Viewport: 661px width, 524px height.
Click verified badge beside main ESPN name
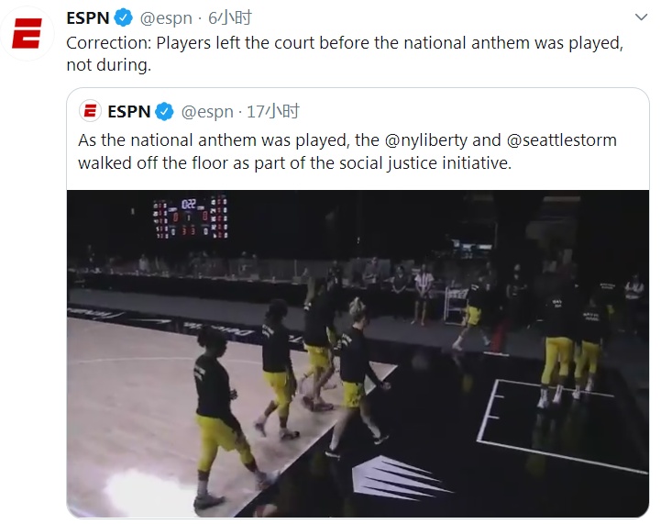pos(124,17)
